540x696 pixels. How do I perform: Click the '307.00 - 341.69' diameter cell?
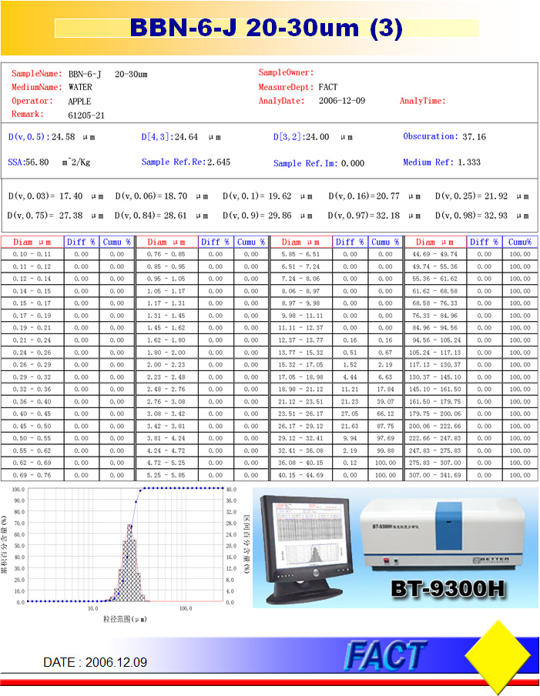[435, 475]
